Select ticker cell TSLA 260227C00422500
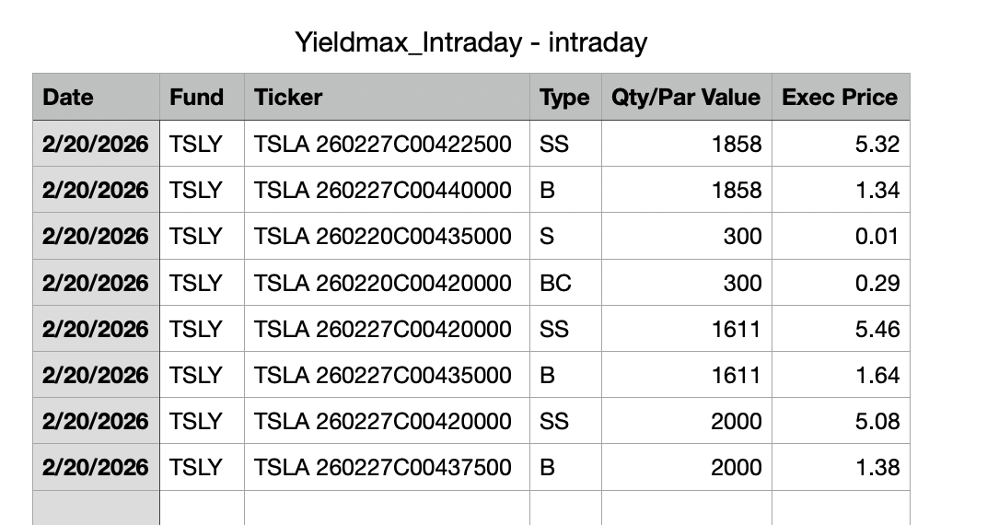This screenshot has height=525, width=987. [x=387, y=144]
